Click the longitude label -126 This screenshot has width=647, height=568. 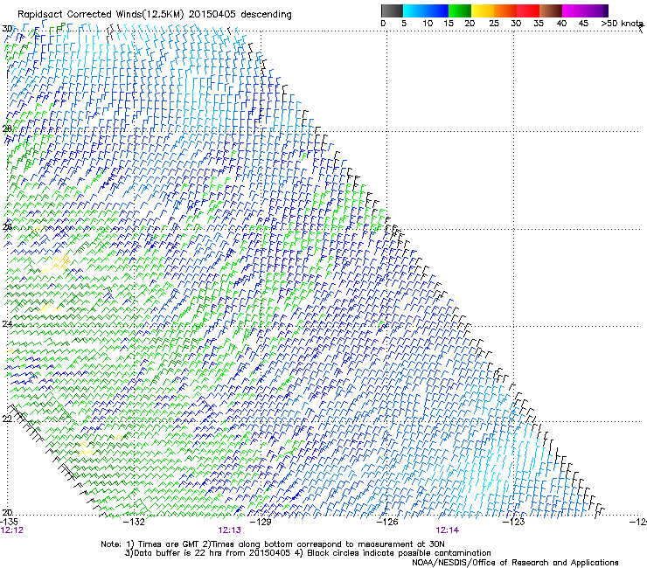(x=387, y=522)
